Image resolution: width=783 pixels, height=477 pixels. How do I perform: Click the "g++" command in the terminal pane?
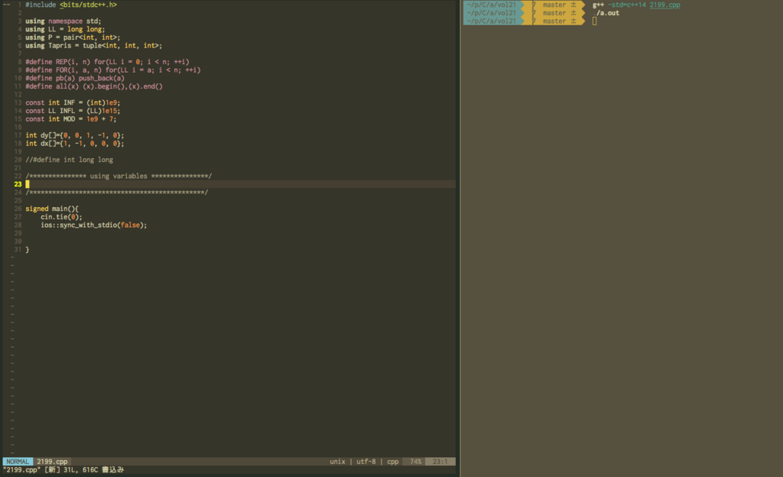[598, 5]
